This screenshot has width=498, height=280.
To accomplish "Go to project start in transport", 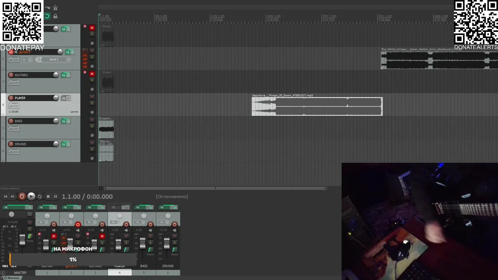I will (x=5, y=197).
